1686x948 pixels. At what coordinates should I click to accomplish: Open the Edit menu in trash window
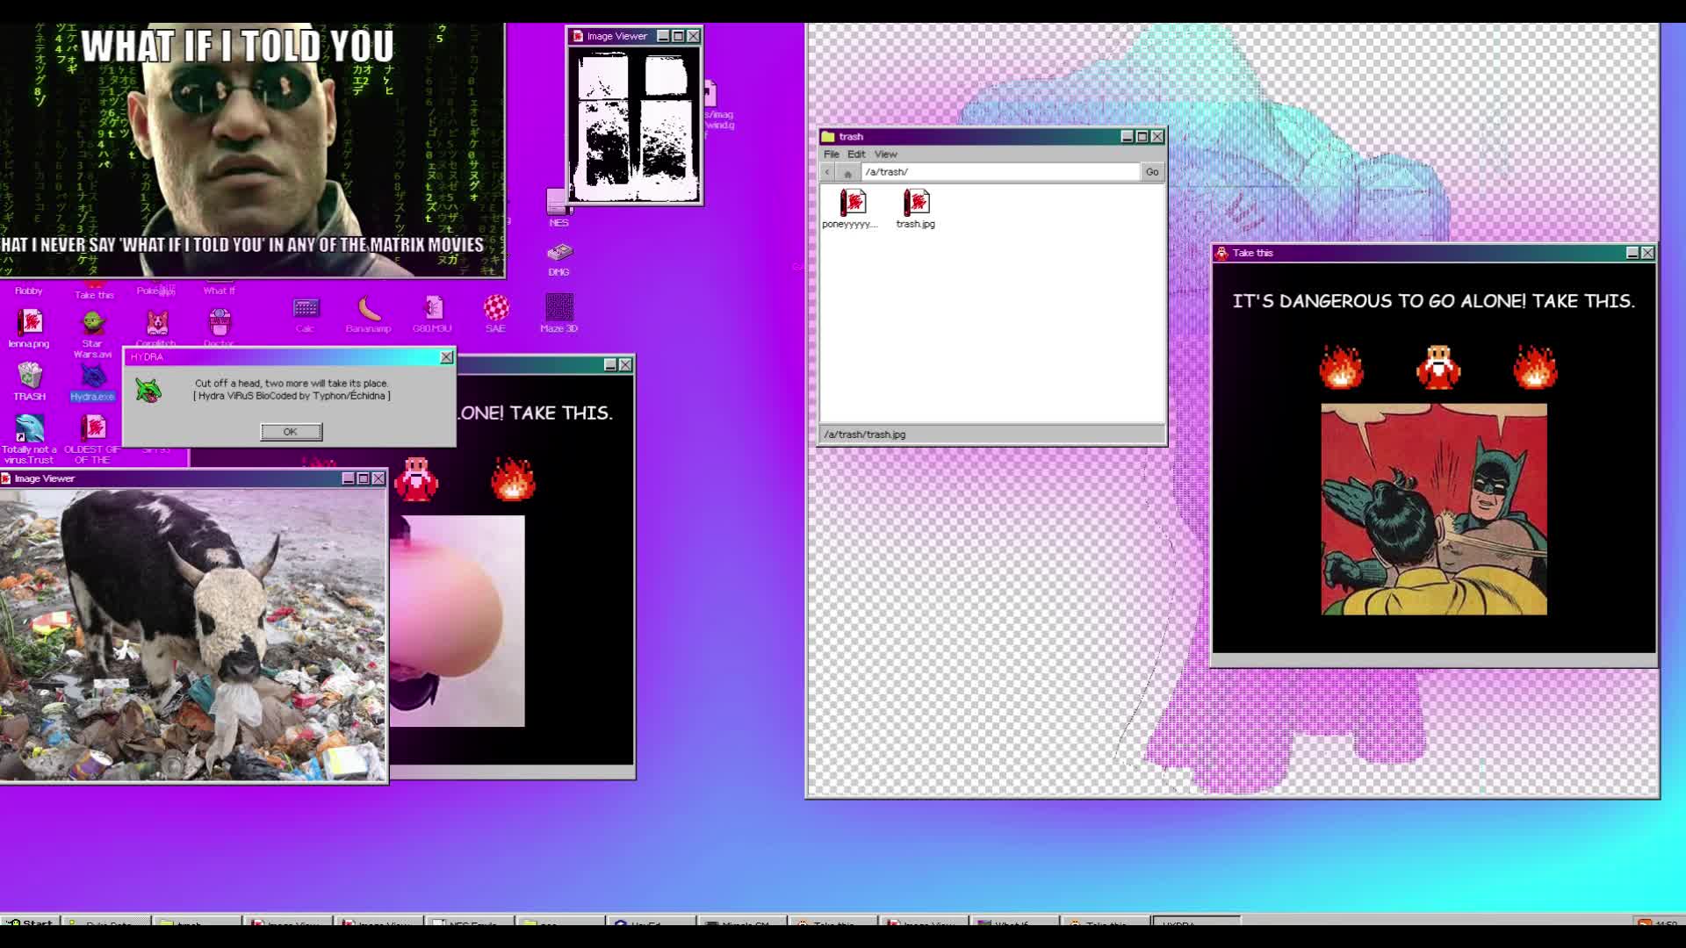pyautogui.click(x=856, y=154)
